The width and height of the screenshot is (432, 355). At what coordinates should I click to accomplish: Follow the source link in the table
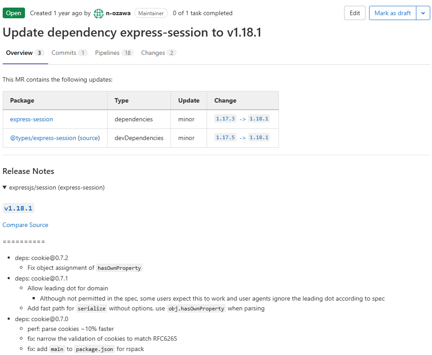coord(89,138)
